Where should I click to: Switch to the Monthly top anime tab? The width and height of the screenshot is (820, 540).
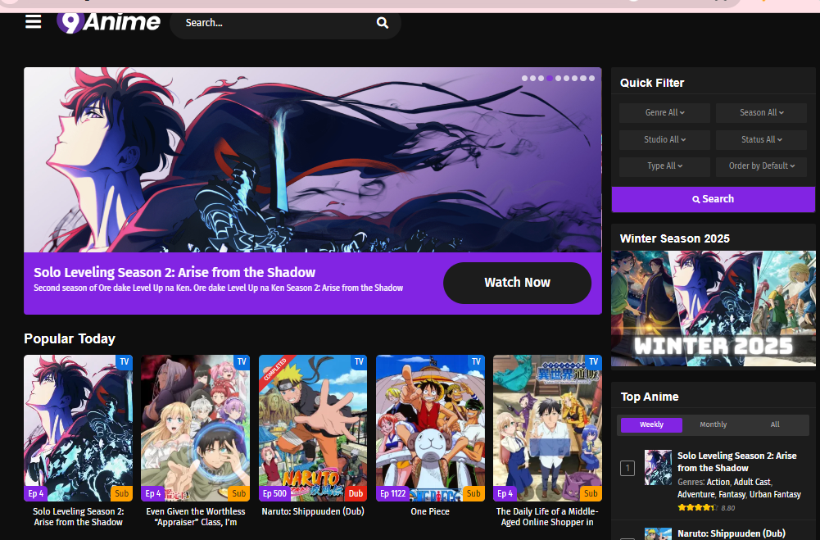click(x=713, y=425)
